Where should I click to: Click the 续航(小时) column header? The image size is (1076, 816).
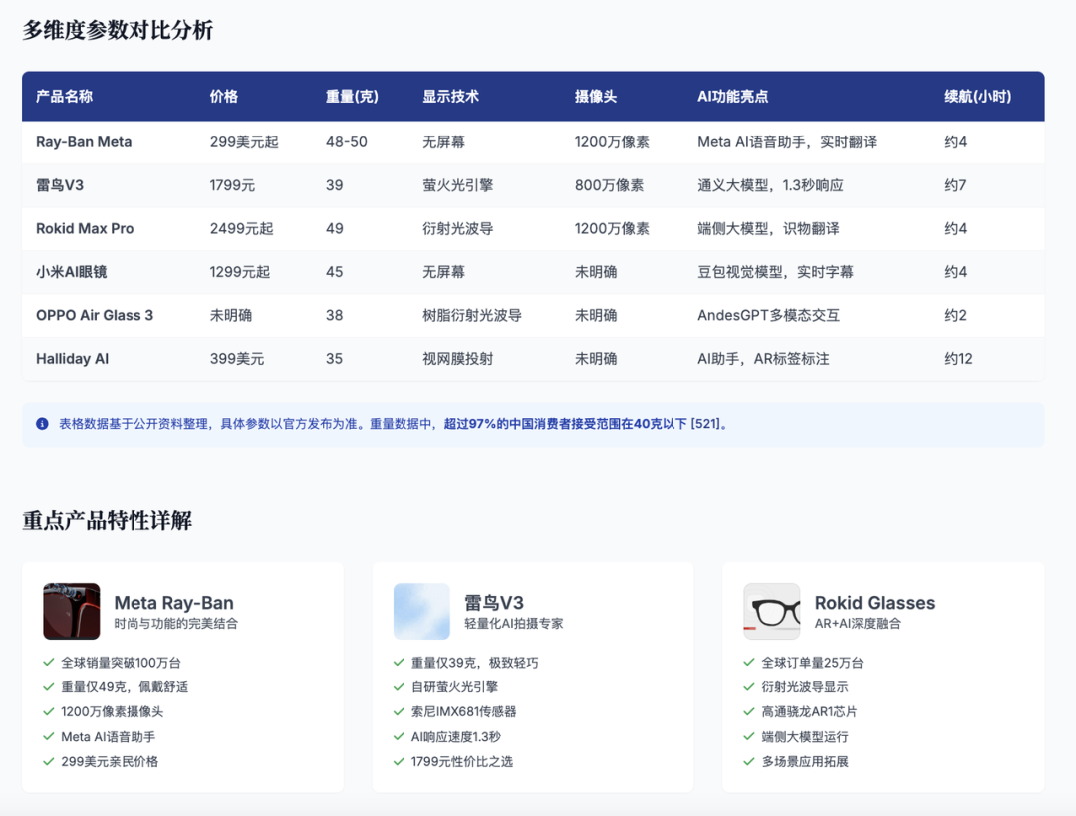pos(978,96)
